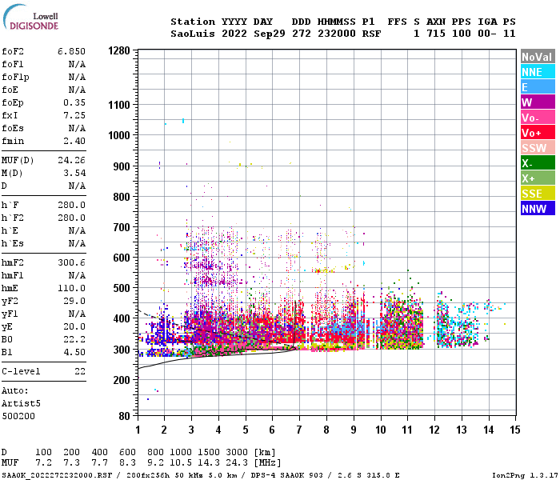This screenshot has height=480, width=560.
Task: Click the [MHz] unit label
Action: (267, 463)
